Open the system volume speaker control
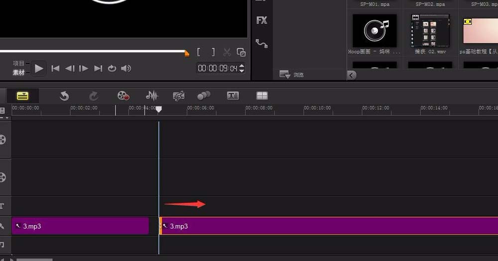Viewport: 498px width, 261px height. 126,68
